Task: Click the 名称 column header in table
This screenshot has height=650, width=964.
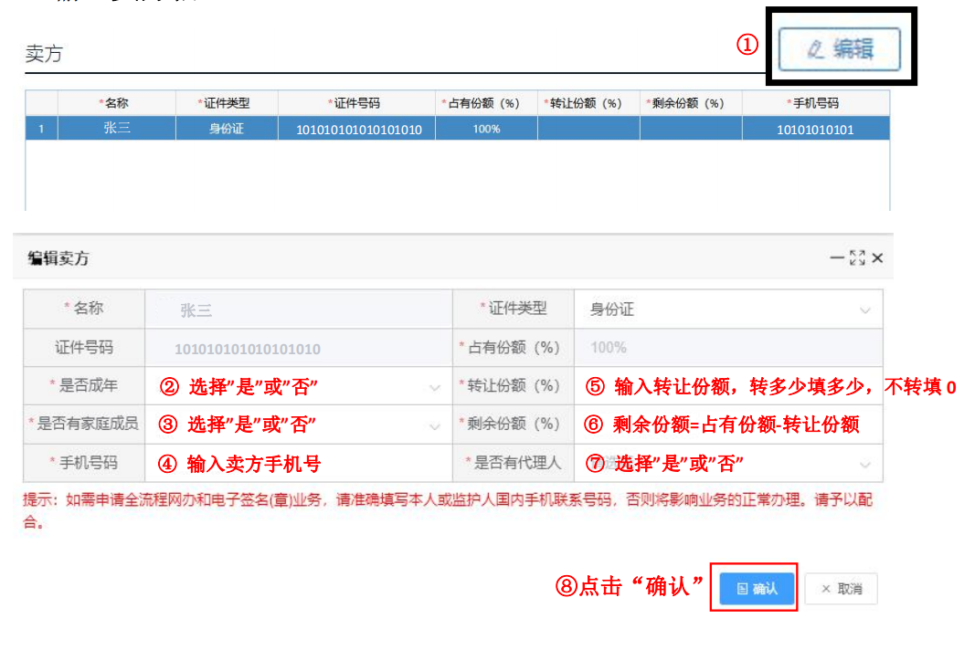Action: click(116, 103)
